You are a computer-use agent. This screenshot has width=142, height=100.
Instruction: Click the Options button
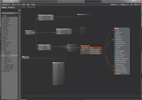click(125, 5)
